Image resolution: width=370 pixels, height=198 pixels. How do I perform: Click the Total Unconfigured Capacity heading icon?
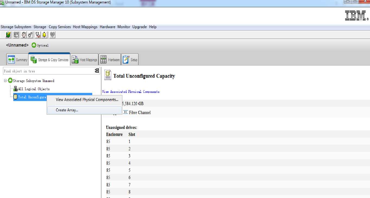point(108,75)
